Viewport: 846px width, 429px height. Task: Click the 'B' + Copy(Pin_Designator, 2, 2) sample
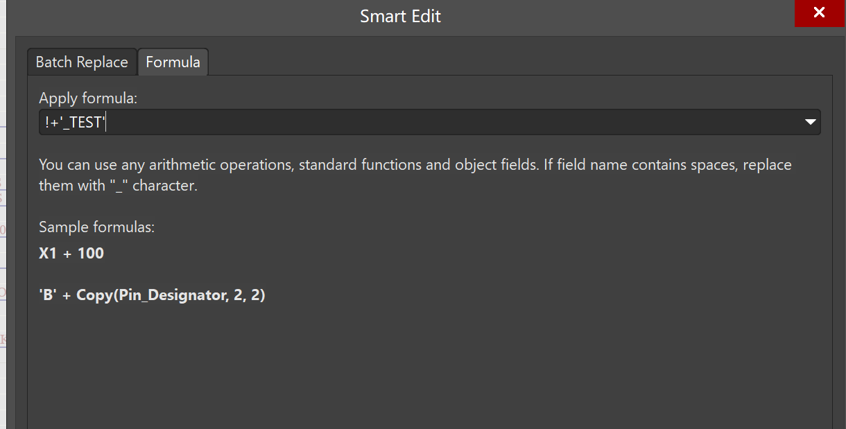tap(152, 295)
